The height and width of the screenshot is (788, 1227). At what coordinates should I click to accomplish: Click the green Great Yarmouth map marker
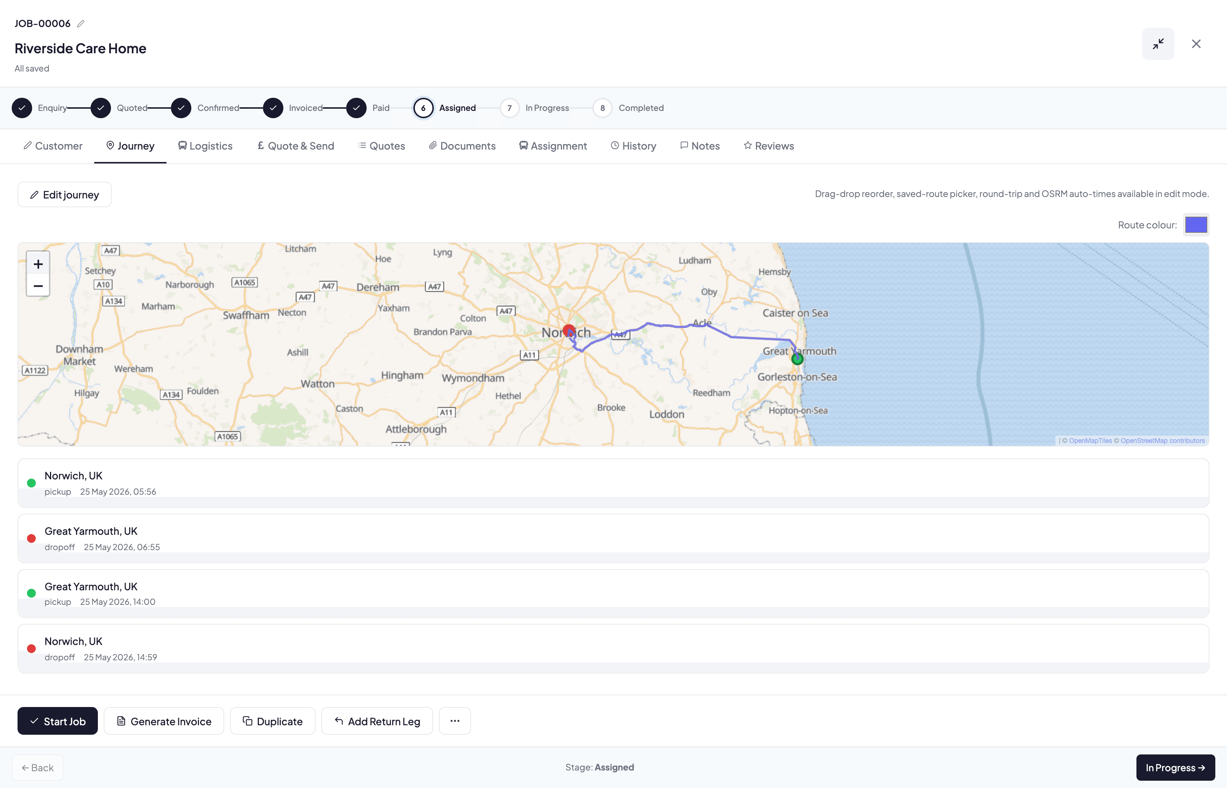797,359
